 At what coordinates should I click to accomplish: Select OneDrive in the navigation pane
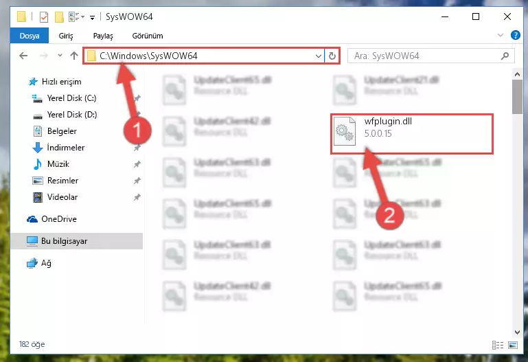point(59,219)
